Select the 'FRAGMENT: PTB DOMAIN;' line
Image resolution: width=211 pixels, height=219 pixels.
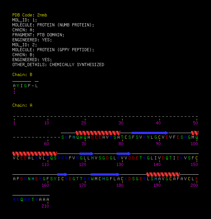coord(38,35)
